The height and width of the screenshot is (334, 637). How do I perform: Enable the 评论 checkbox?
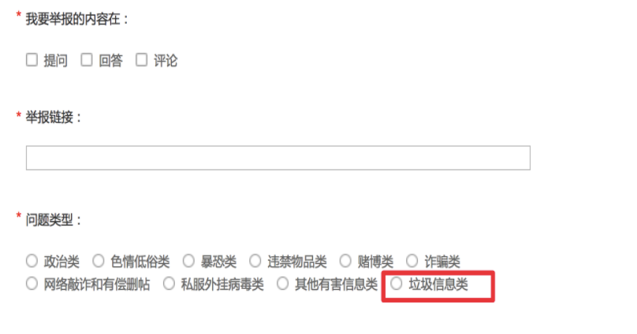[x=141, y=60]
